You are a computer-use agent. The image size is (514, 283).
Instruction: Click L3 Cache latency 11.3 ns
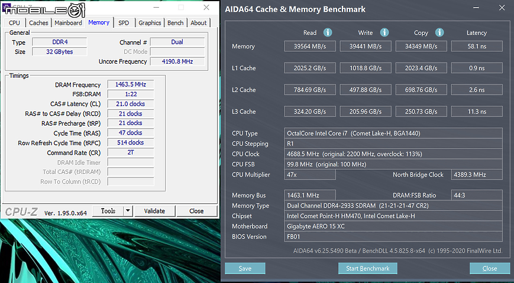click(x=477, y=111)
